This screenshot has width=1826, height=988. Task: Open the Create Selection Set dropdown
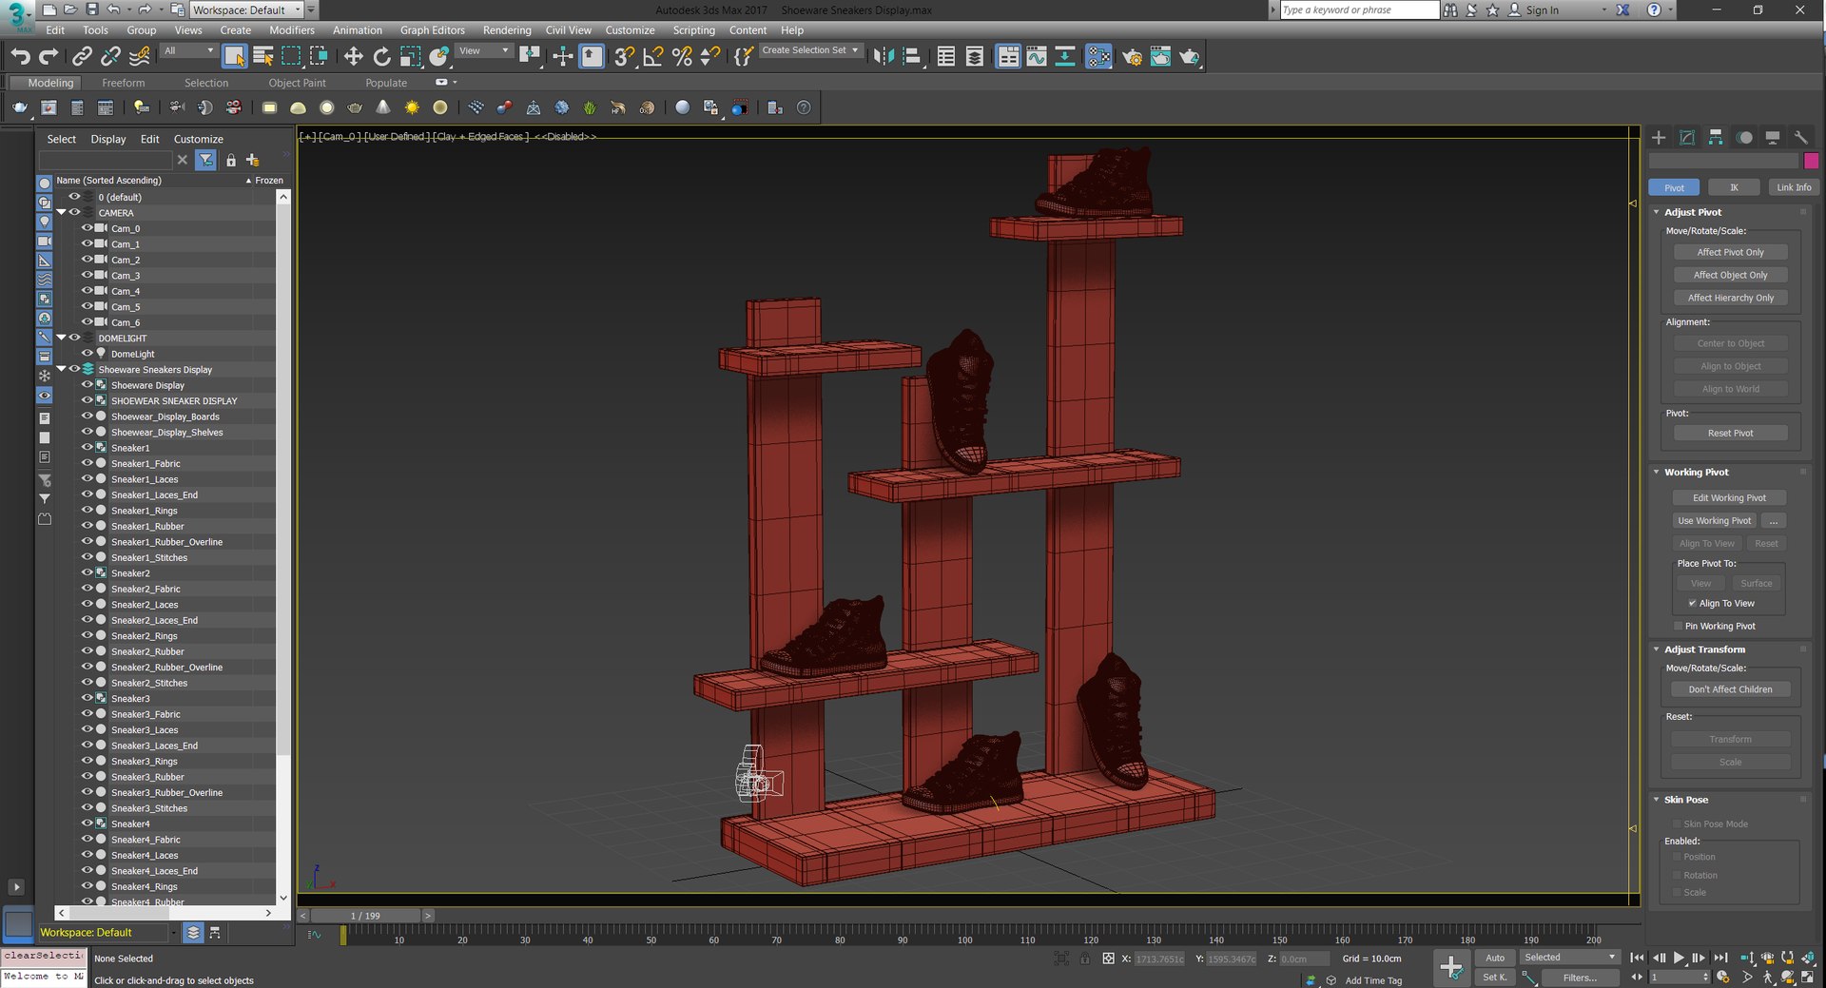click(x=809, y=50)
